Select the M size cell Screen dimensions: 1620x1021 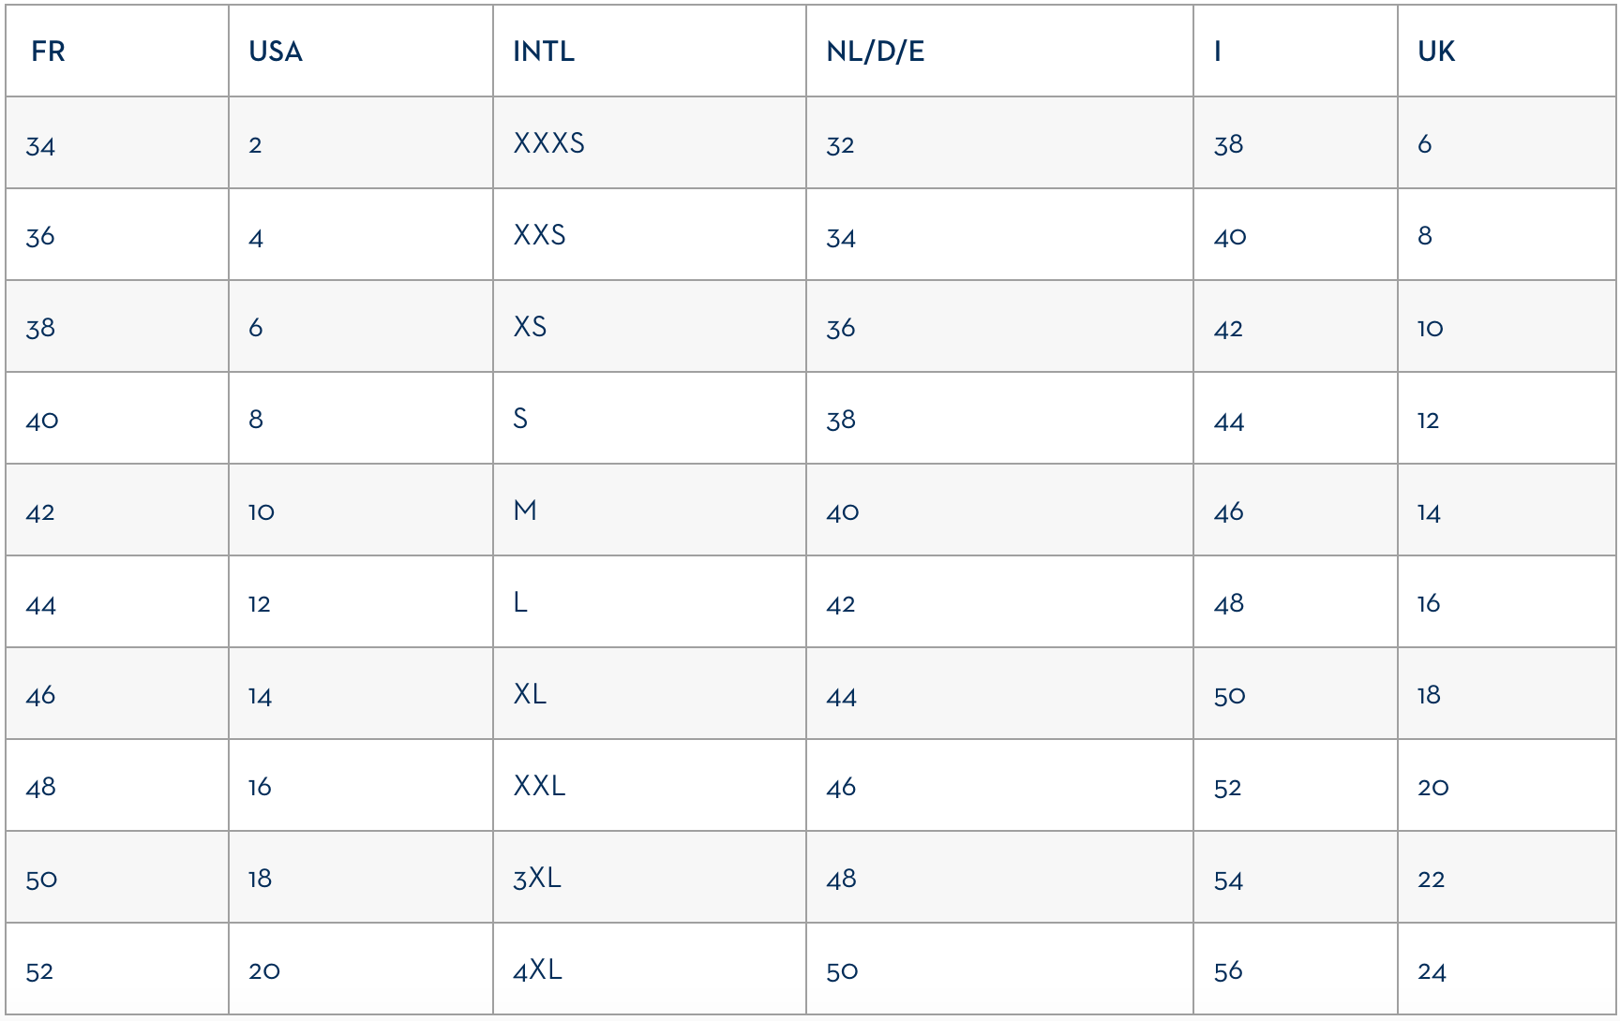tap(525, 510)
